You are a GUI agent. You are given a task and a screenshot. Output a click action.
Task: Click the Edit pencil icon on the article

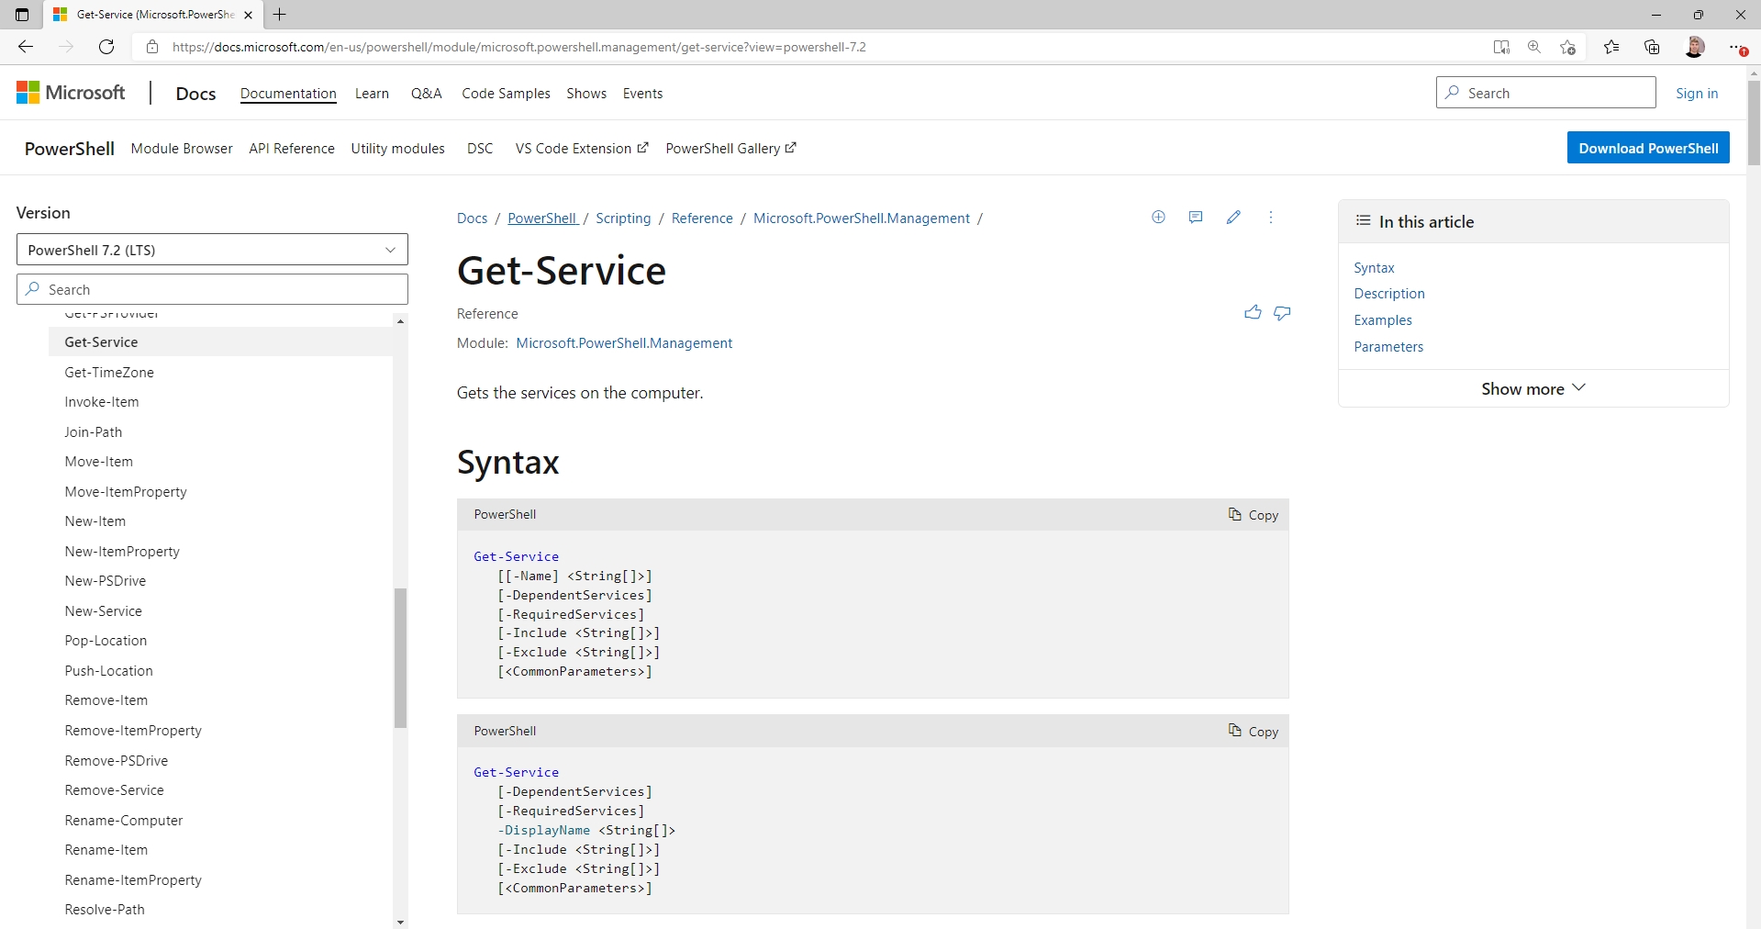point(1233,218)
